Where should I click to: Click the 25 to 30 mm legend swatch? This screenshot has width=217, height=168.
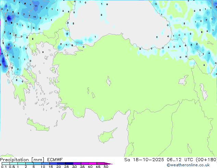(69, 164)
